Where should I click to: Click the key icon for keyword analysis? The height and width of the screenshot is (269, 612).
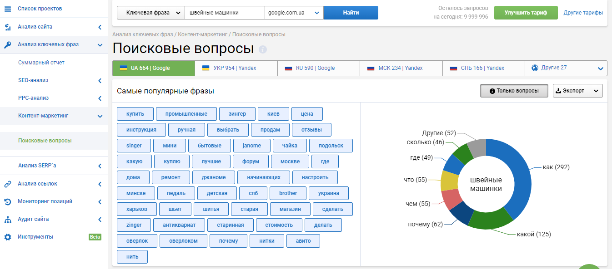coord(7,45)
